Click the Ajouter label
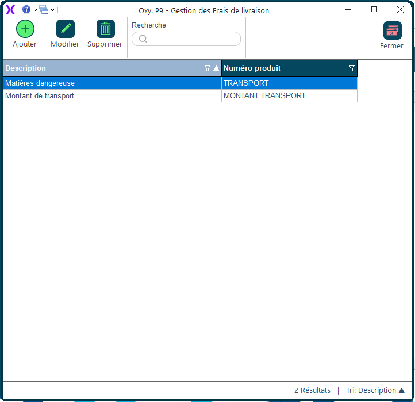415x402 pixels. [x=25, y=44]
